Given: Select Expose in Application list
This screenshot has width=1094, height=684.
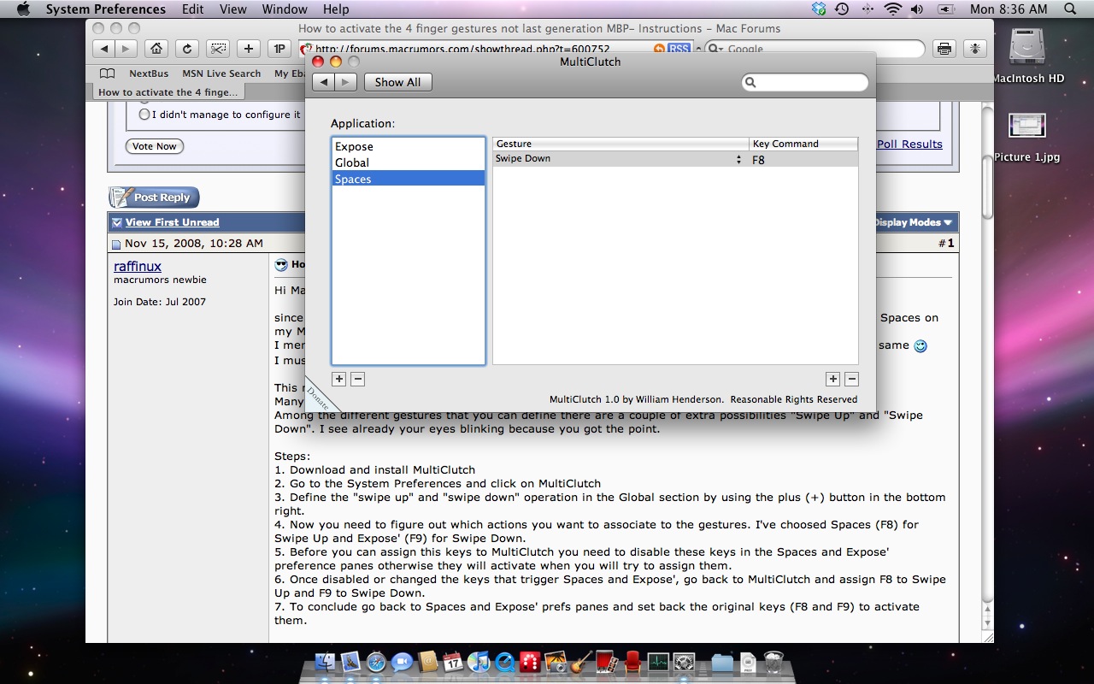Looking at the screenshot, I should coord(409,146).
